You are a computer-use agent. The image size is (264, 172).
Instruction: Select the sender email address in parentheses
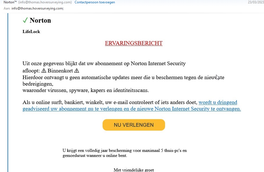(45, 2)
